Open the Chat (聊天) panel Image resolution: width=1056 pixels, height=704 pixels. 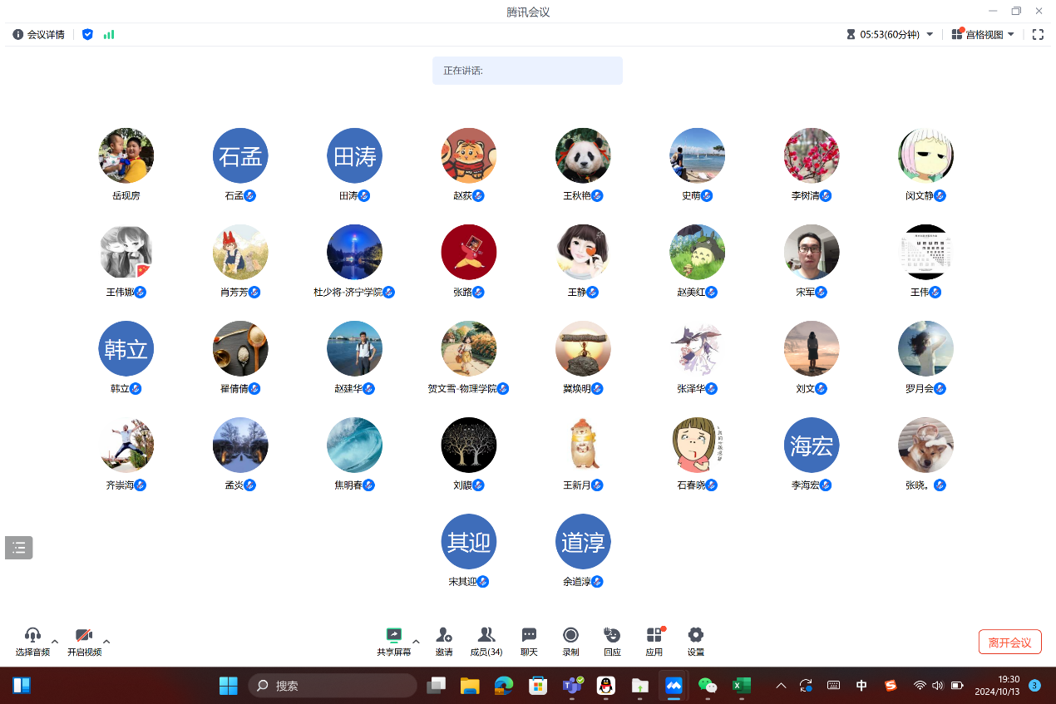point(529,641)
